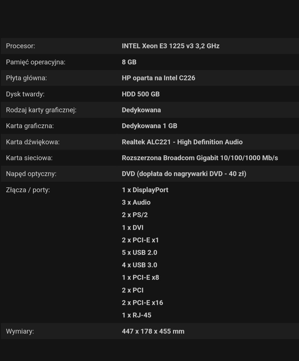Click the 1 x RJ-45 entry
Viewport: 299px width, 361px height.
pos(137,315)
